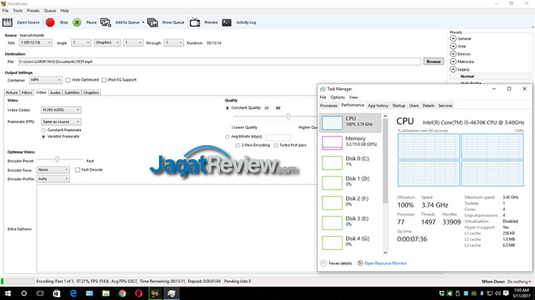Enable the iPod 5G Support checkbox
This screenshot has width=535, height=300.
(x=104, y=80)
